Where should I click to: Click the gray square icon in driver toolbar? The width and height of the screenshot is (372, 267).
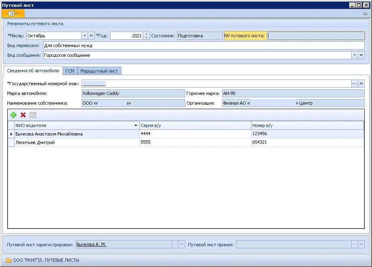33,115
